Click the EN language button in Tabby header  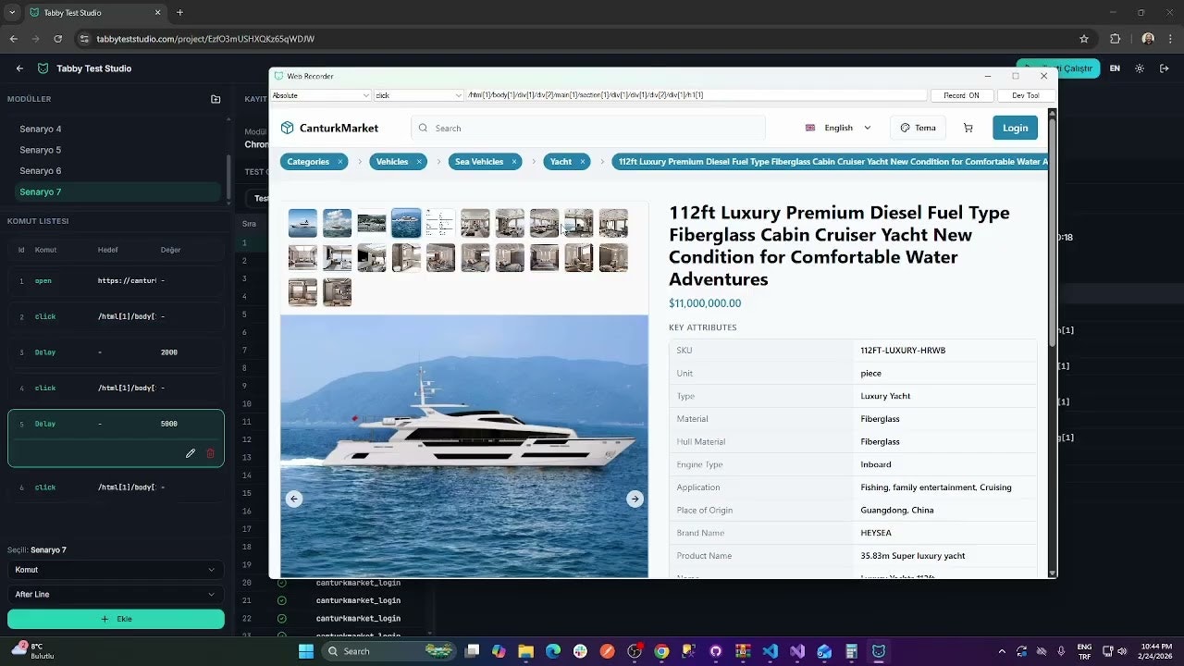click(1115, 68)
